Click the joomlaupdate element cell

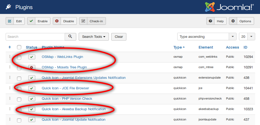(x=207, y=119)
